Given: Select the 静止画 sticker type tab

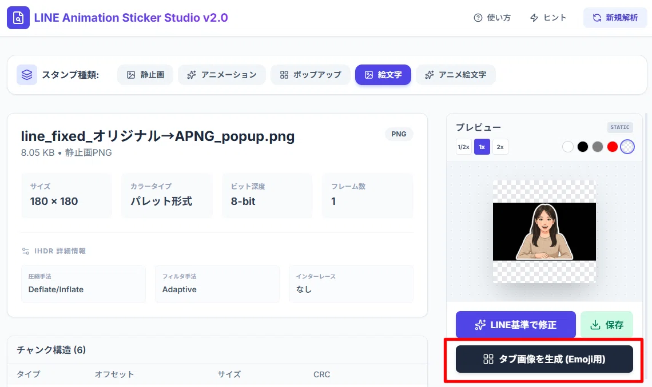Looking at the screenshot, I should pyautogui.click(x=145, y=75).
